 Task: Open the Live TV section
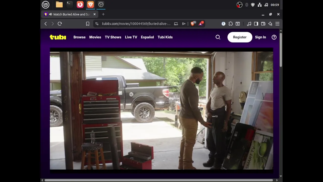(131, 37)
